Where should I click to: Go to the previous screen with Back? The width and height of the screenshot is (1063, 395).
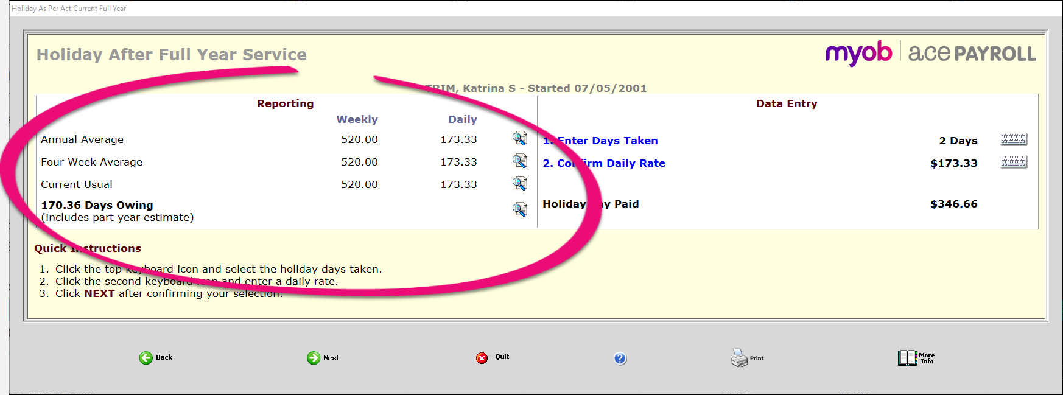click(146, 358)
